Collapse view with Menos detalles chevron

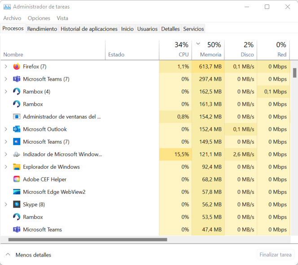[x=8, y=254]
